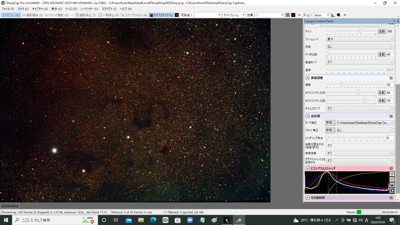Screen dimensions: 400x225
Task: Open the 画像調整 section hamburger menu
Action: click(x=391, y=78)
